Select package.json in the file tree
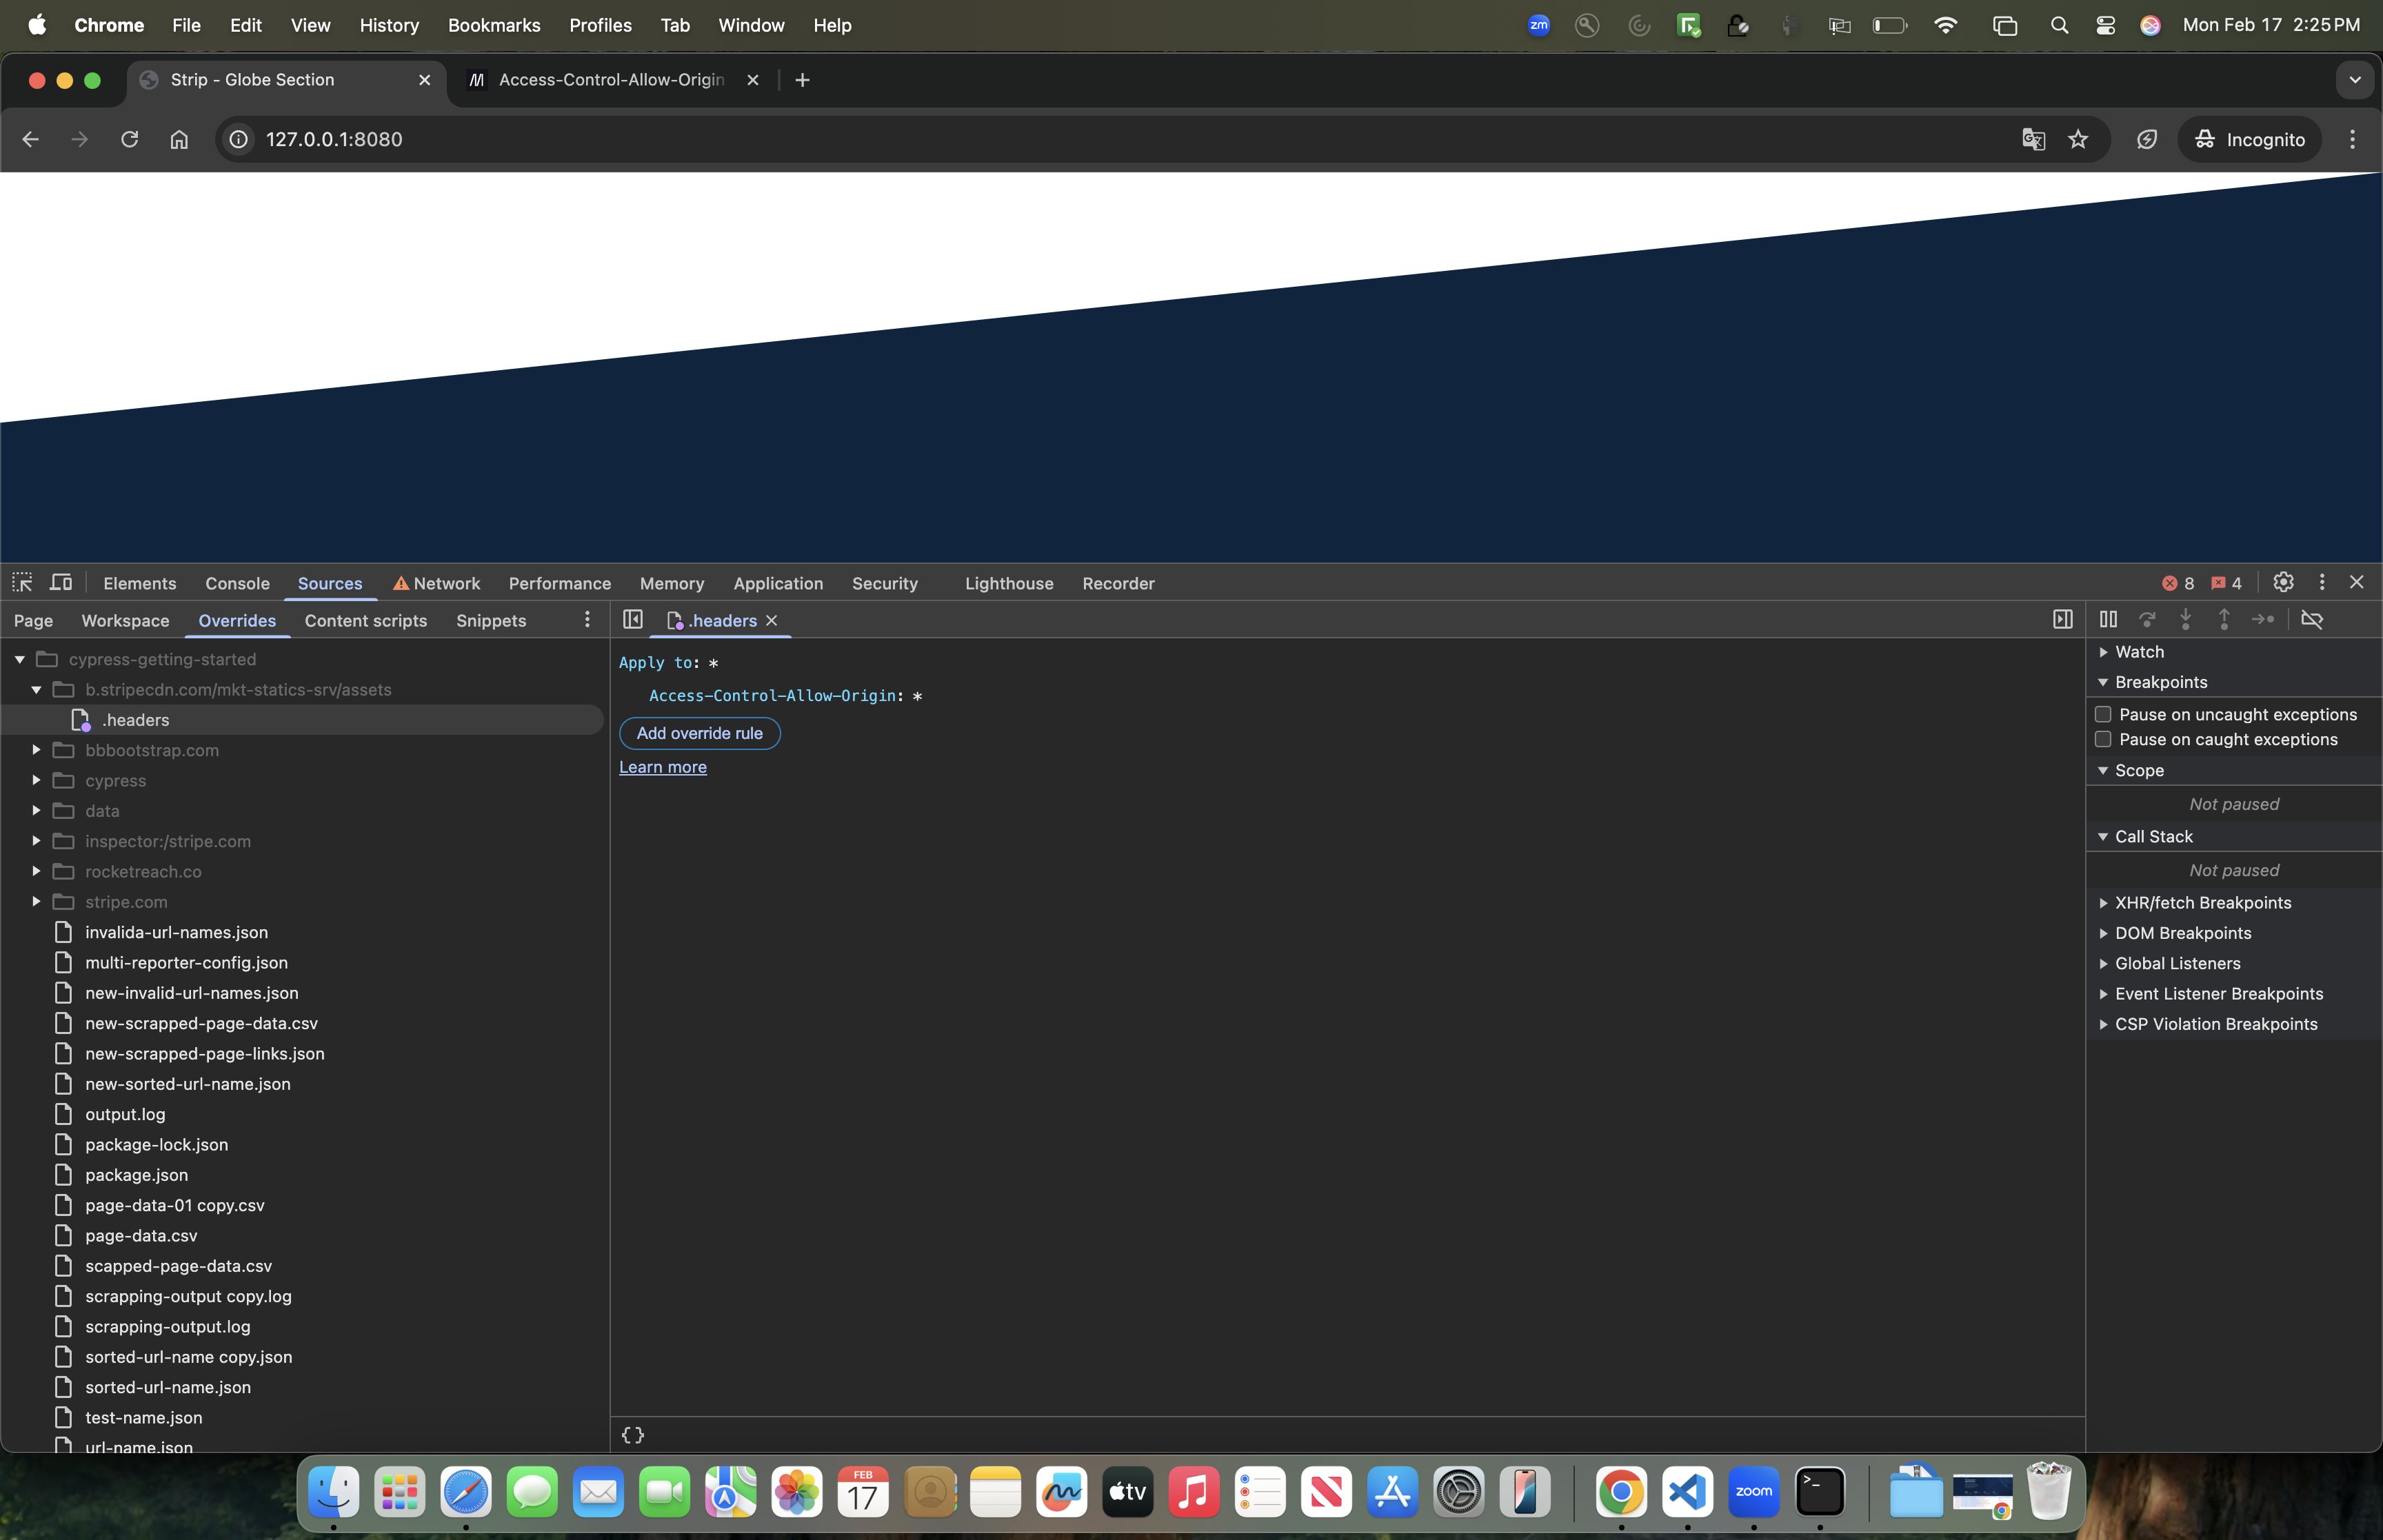Viewport: 2383px width, 1540px height. (136, 1175)
